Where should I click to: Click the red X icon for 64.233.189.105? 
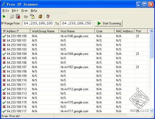pyautogui.click(x=4, y=58)
